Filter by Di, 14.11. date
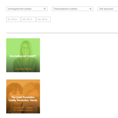The image size is (118, 118). click(13, 19)
